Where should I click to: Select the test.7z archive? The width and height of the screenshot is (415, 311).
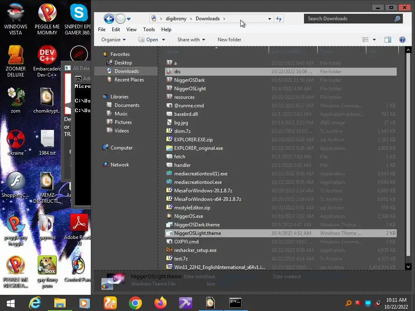click(x=280, y=259)
